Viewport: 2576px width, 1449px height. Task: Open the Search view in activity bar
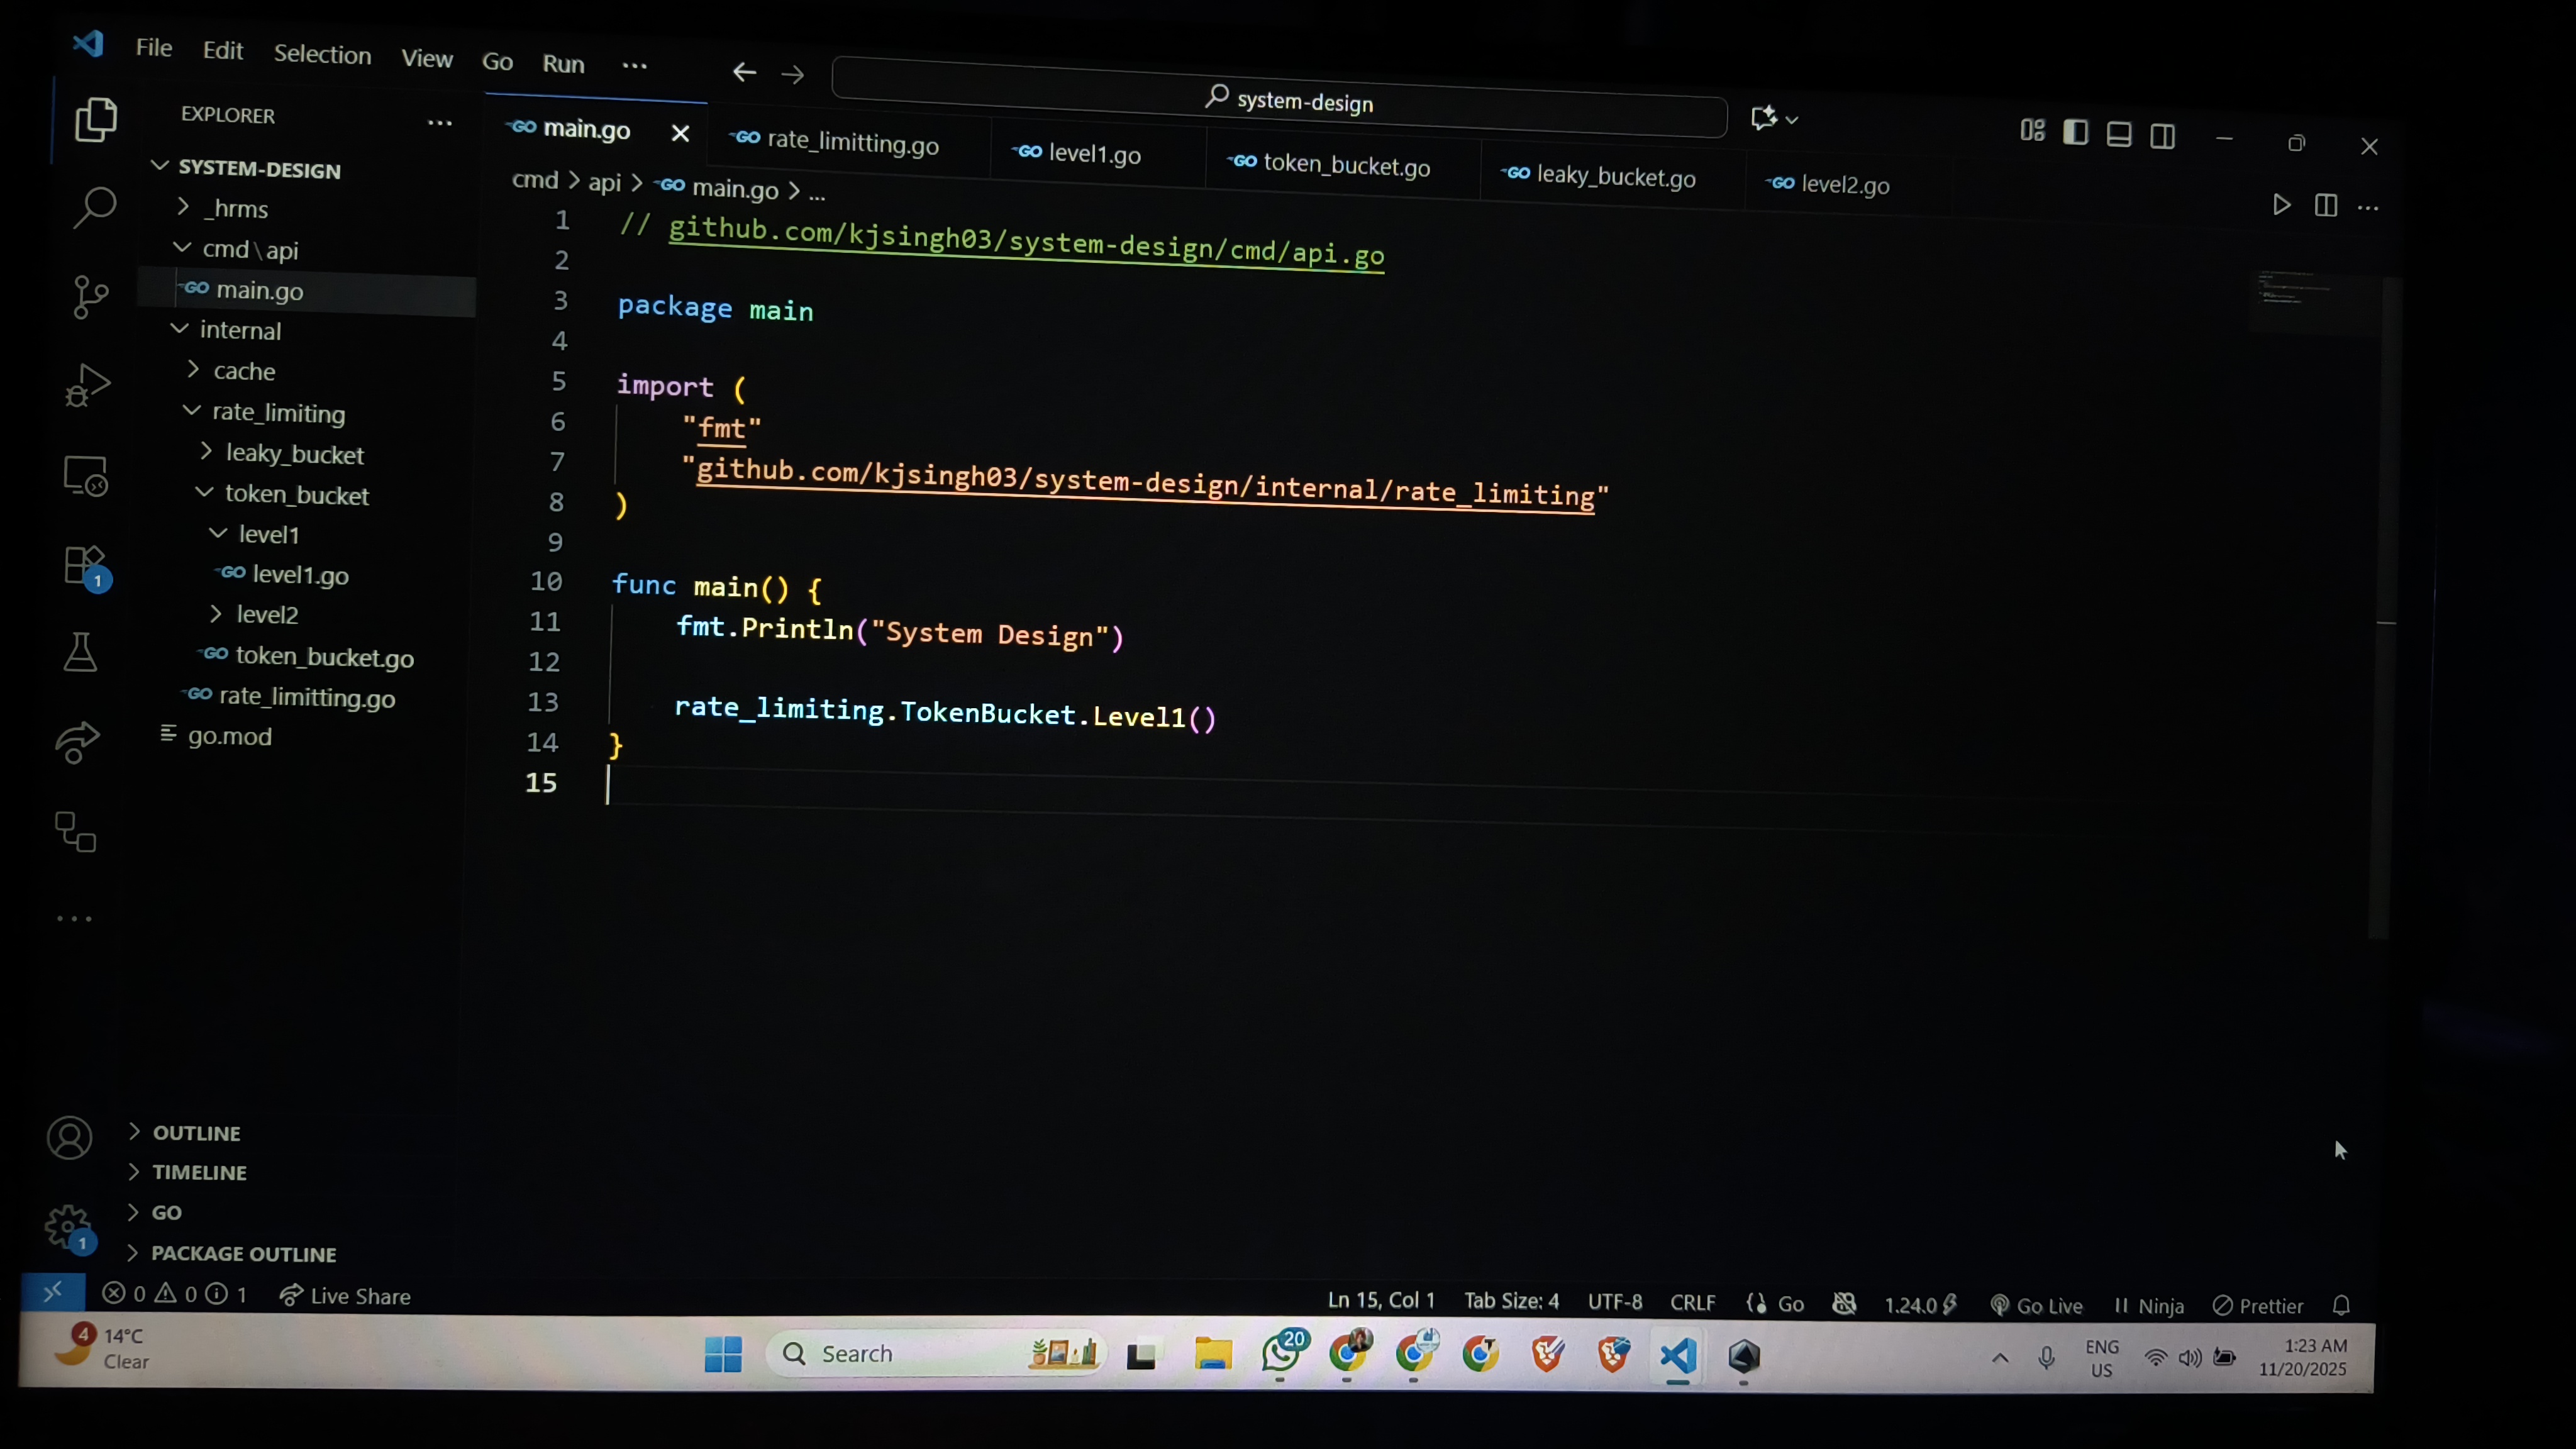click(x=94, y=208)
